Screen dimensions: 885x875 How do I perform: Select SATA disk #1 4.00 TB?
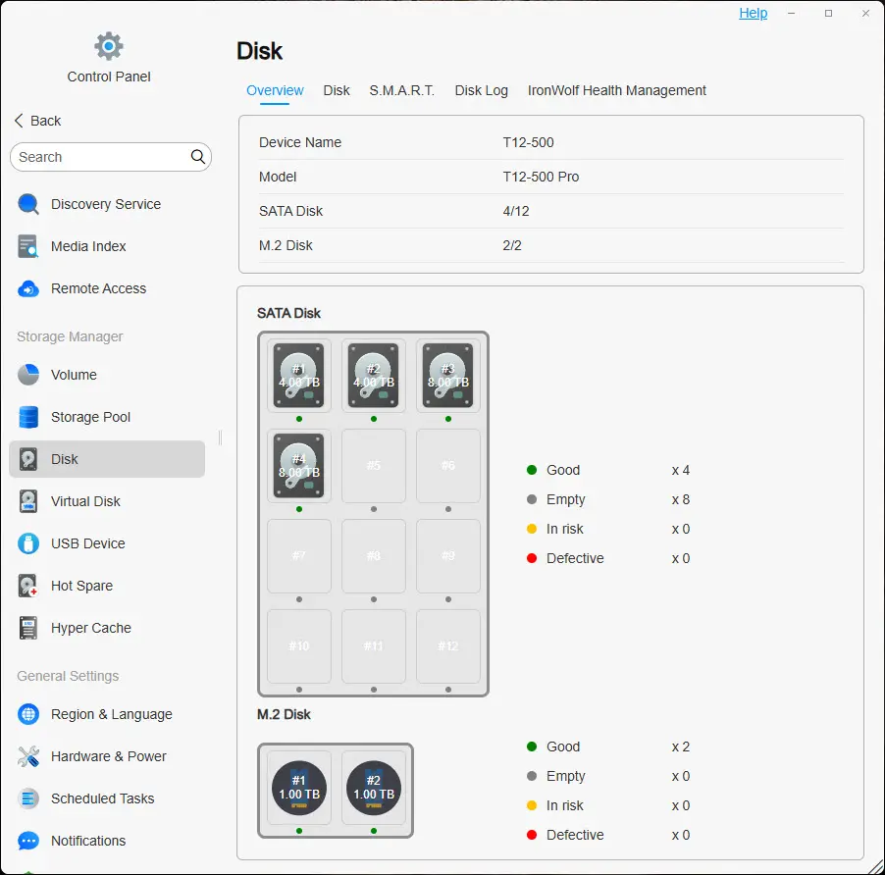299,376
